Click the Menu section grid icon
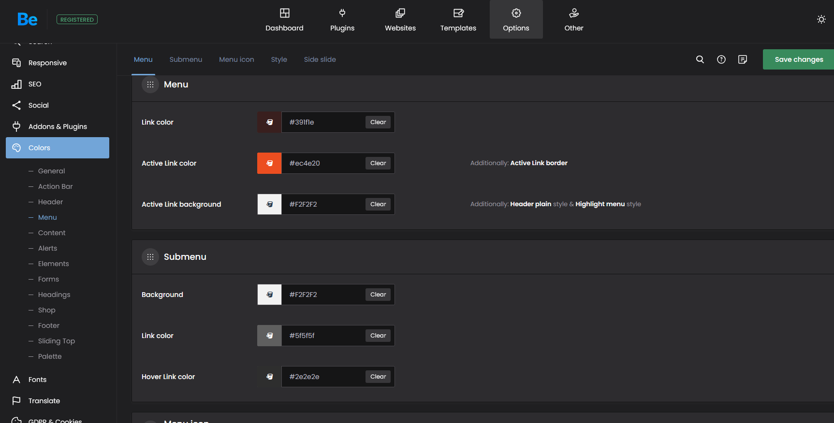834x423 pixels. pyautogui.click(x=150, y=85)
